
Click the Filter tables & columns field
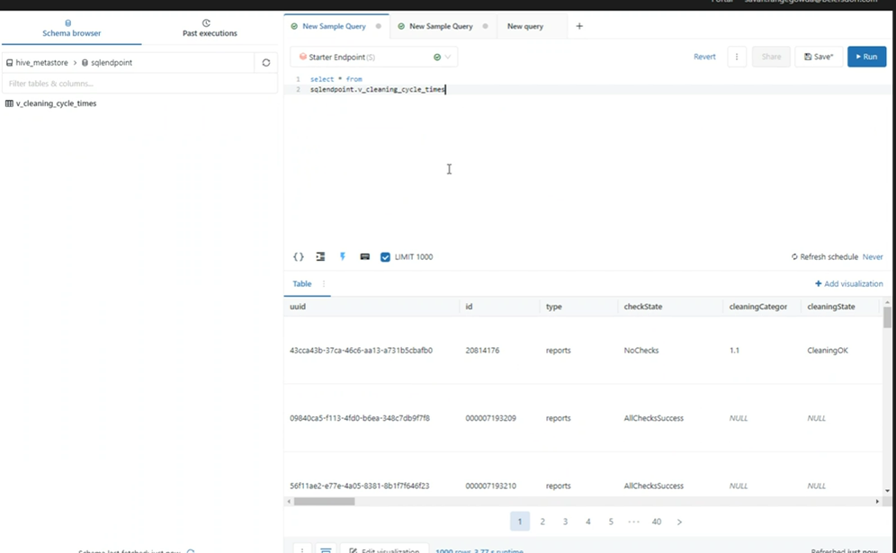click(139, 84)
